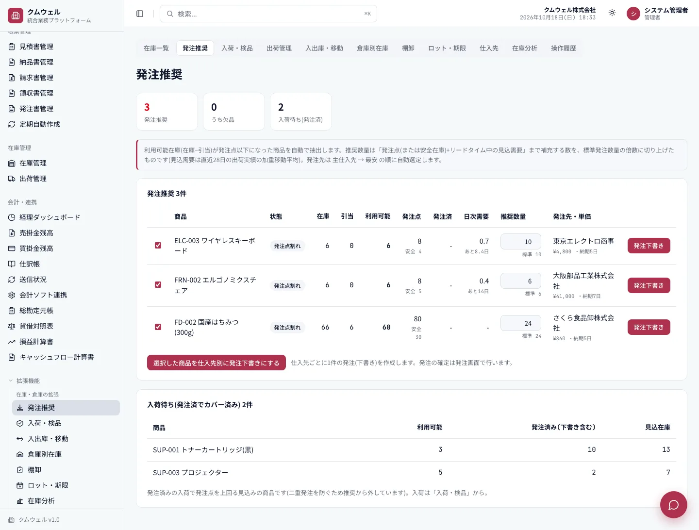The height and width of the screenshot is (530, 699).
Task: Click the クムウェル logo icon
Action: pos(16,16)
